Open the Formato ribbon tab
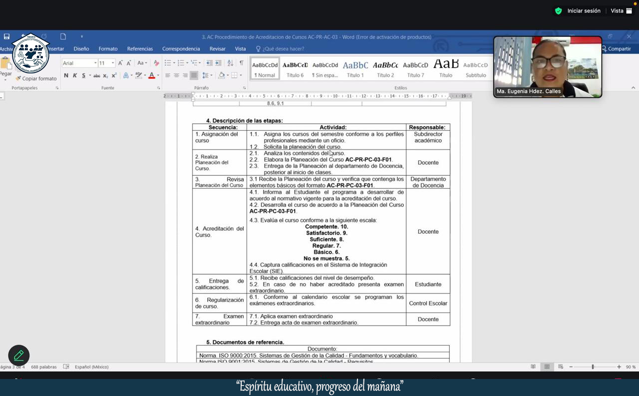Screen dimensions: 639x396 point(108,49)
